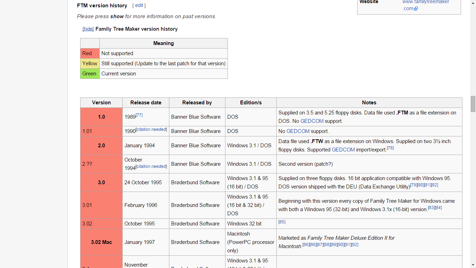This screenshot has height=268, width=476.
Task: Click the version 2.0 cell
Action: (101, 146)
